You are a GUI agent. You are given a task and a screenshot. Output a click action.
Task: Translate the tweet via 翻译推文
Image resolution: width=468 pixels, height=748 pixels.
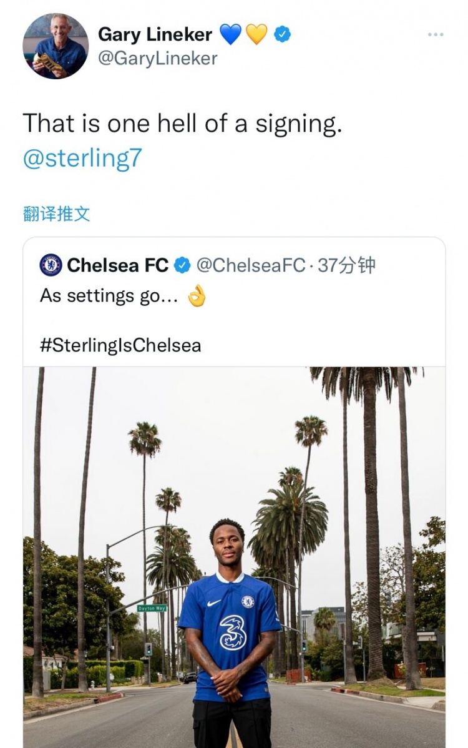click(x=56, y=214)
